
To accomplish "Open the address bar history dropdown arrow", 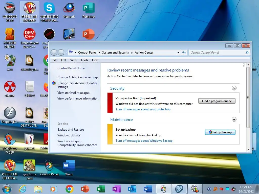I will point(178,53).
